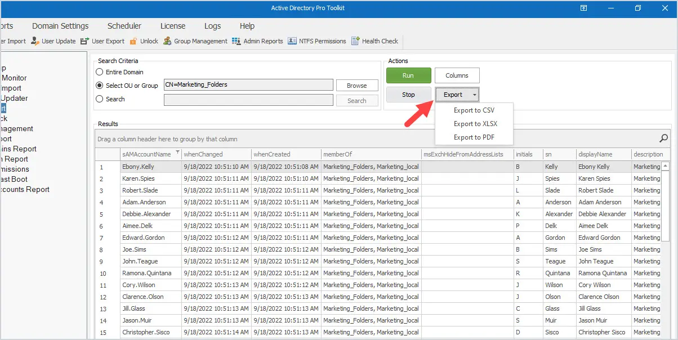678x340 pixels.
Task: Click the Aimee Delk display name cell
Action: pyautogui.click(x=603, y=226)
